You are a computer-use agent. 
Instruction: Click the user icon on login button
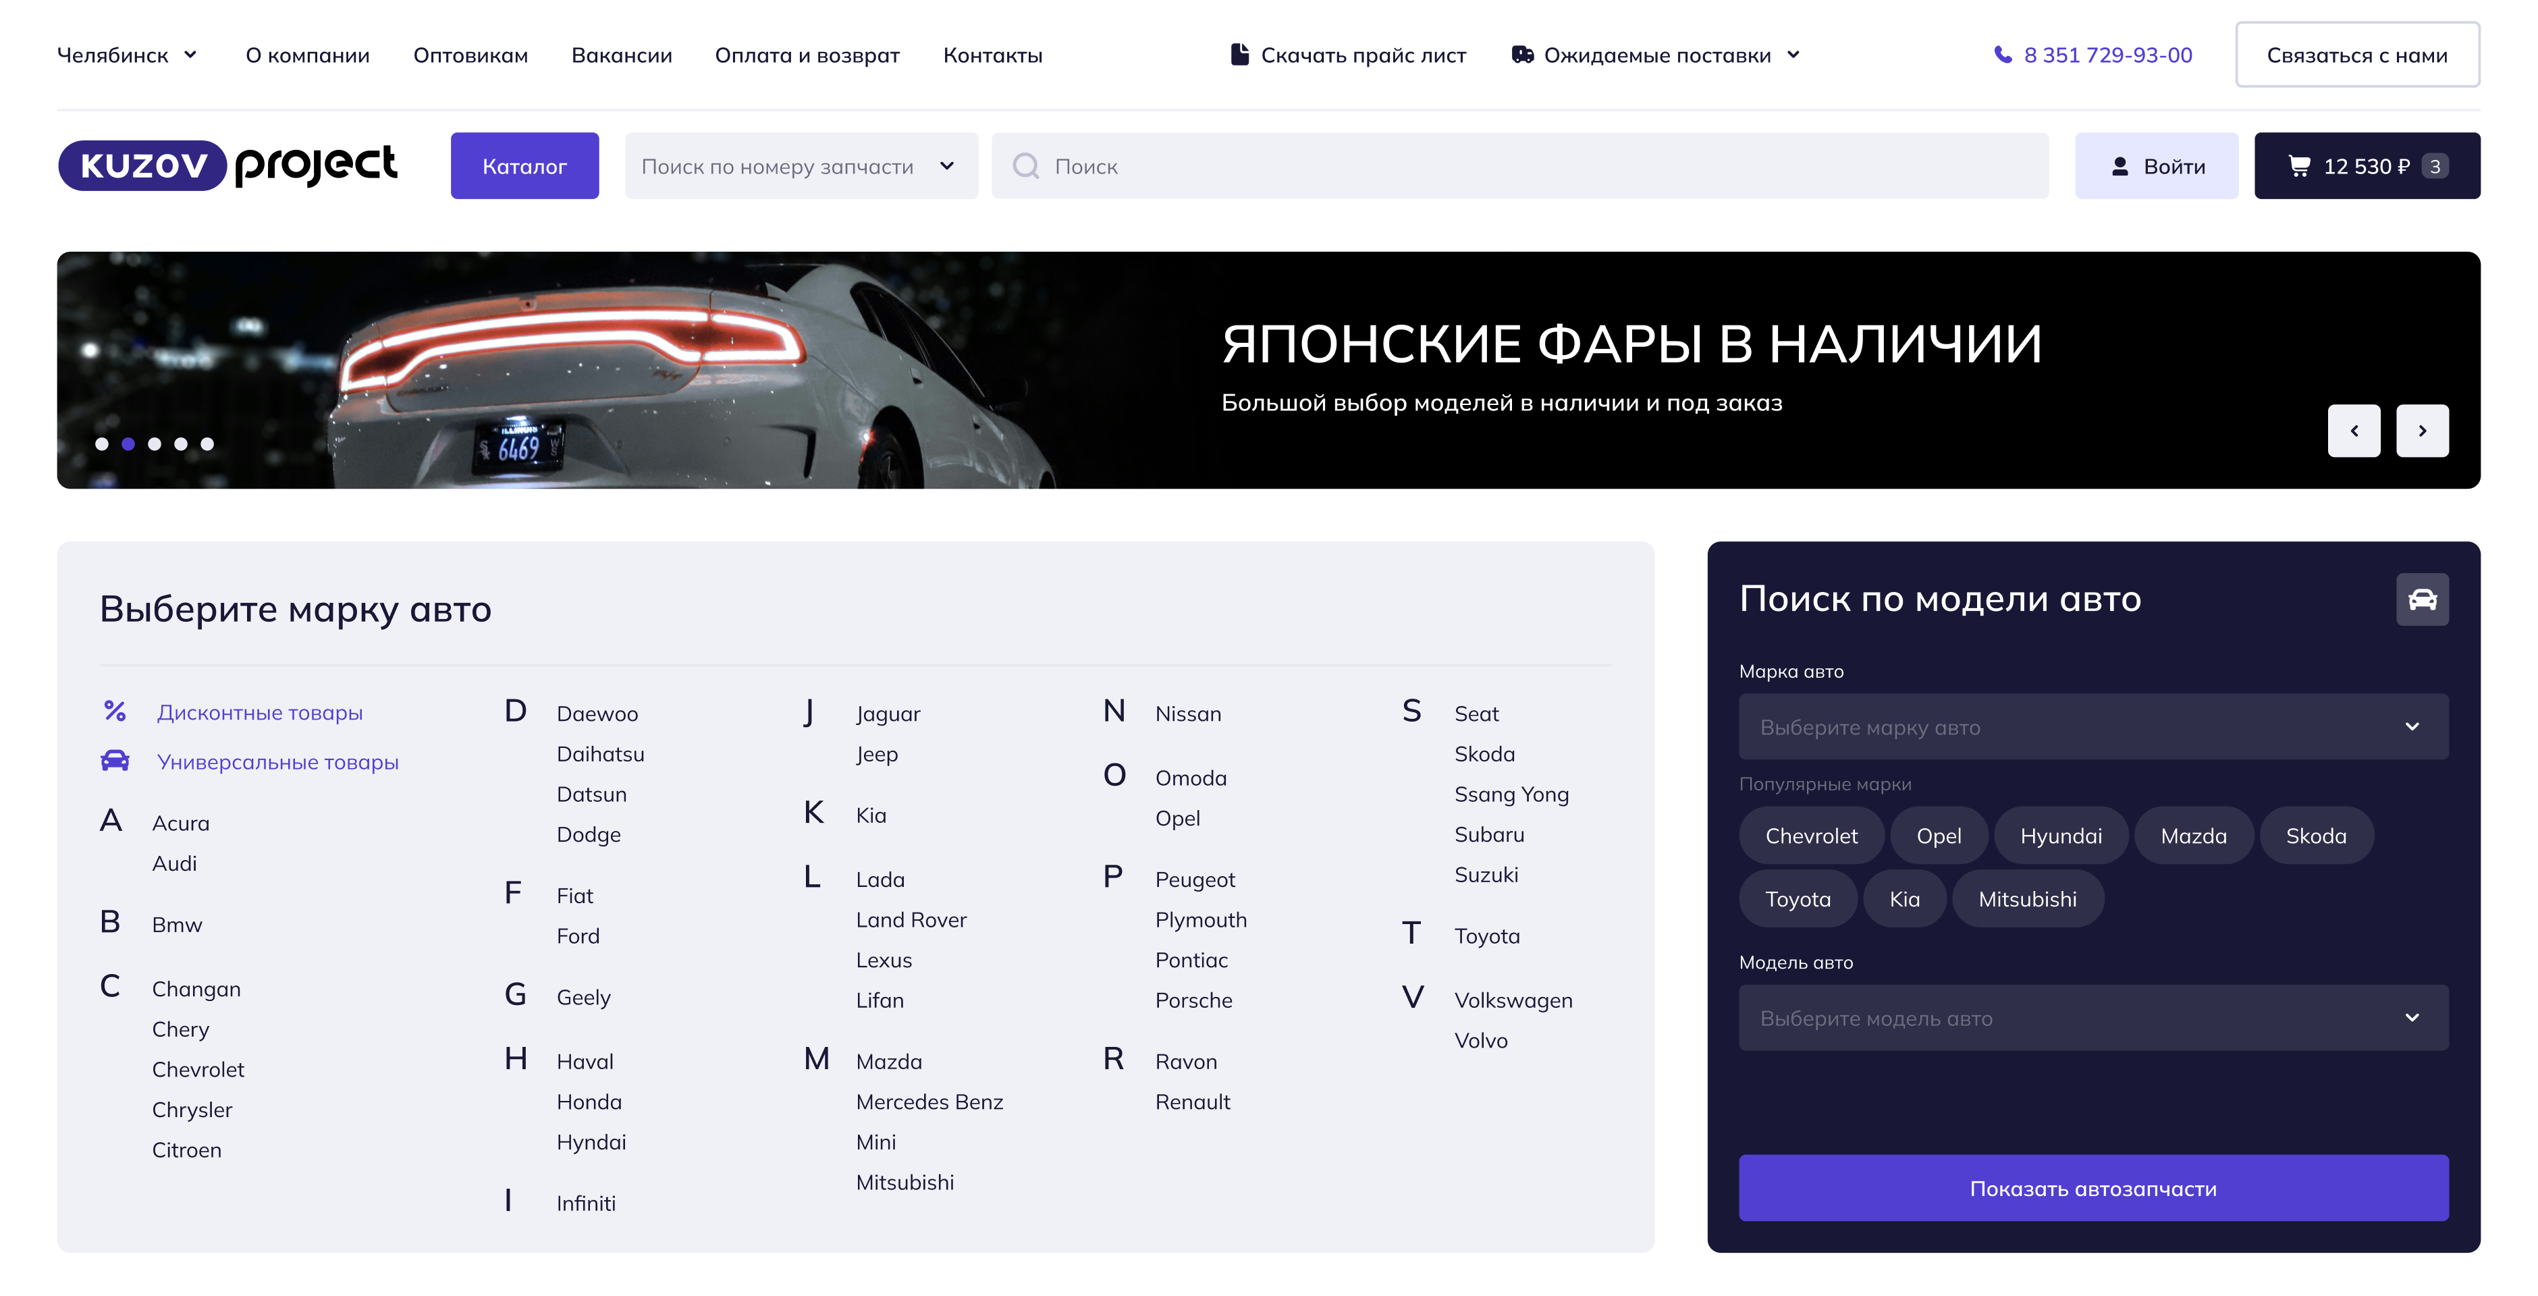(x=2119, y=167)
